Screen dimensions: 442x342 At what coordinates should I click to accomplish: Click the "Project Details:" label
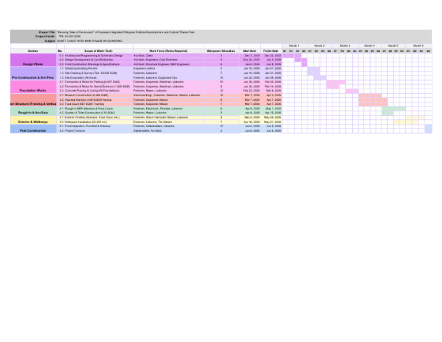point(45,36)
